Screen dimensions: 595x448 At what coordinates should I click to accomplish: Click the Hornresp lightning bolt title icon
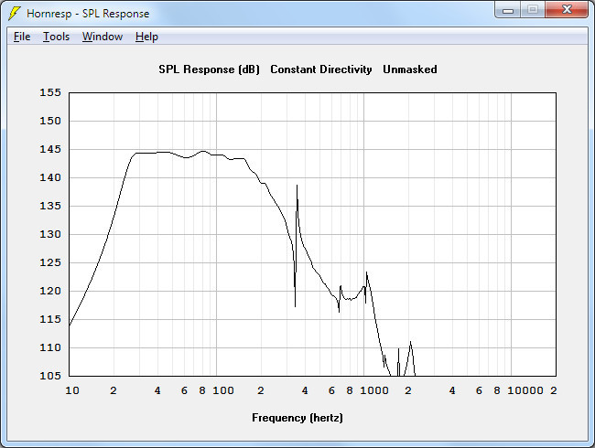pyautogui.click(x=14, y=14)
